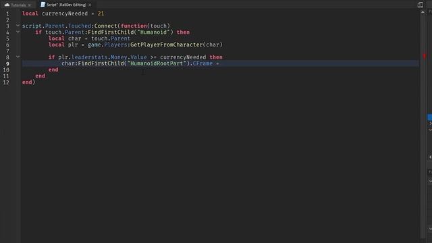Click CFrame on line 9

click(x=202, y=63)
